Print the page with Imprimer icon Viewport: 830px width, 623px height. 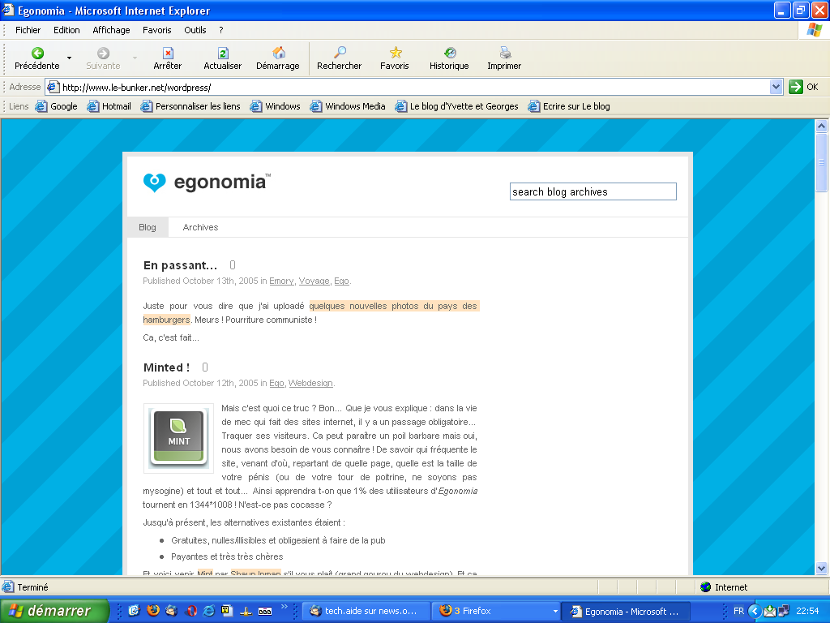[x=504, y=54]
